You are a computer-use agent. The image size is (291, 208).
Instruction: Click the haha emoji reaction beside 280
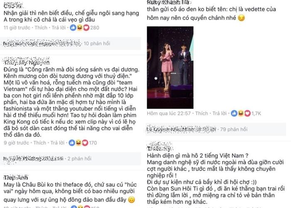pos(80,28)
